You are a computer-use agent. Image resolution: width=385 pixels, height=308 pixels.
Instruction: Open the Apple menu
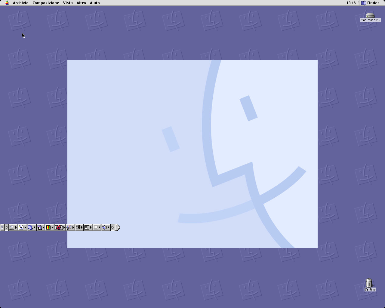click(x=7, y=3)
